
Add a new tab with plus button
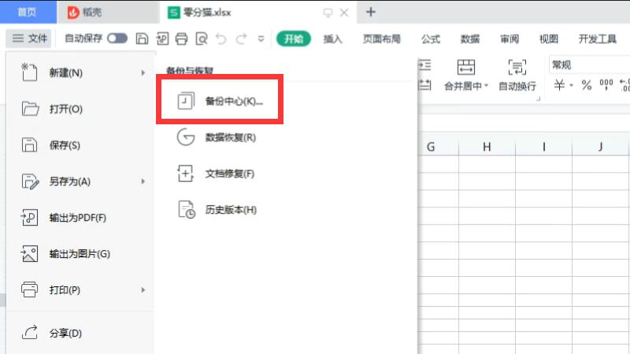point(372,12)
